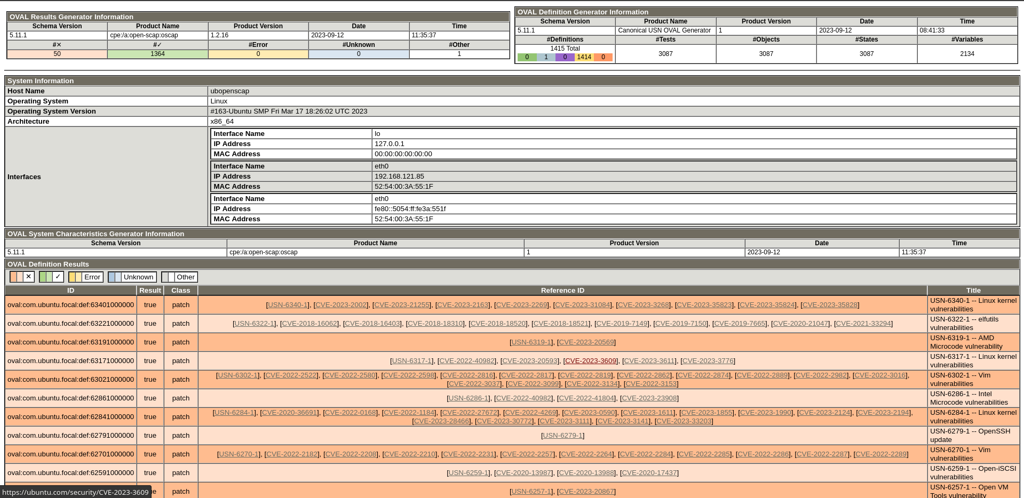This screenshot has width=1024, height=498.
Task: Click the green 1364 passed count cell
Action: [157, 54]
